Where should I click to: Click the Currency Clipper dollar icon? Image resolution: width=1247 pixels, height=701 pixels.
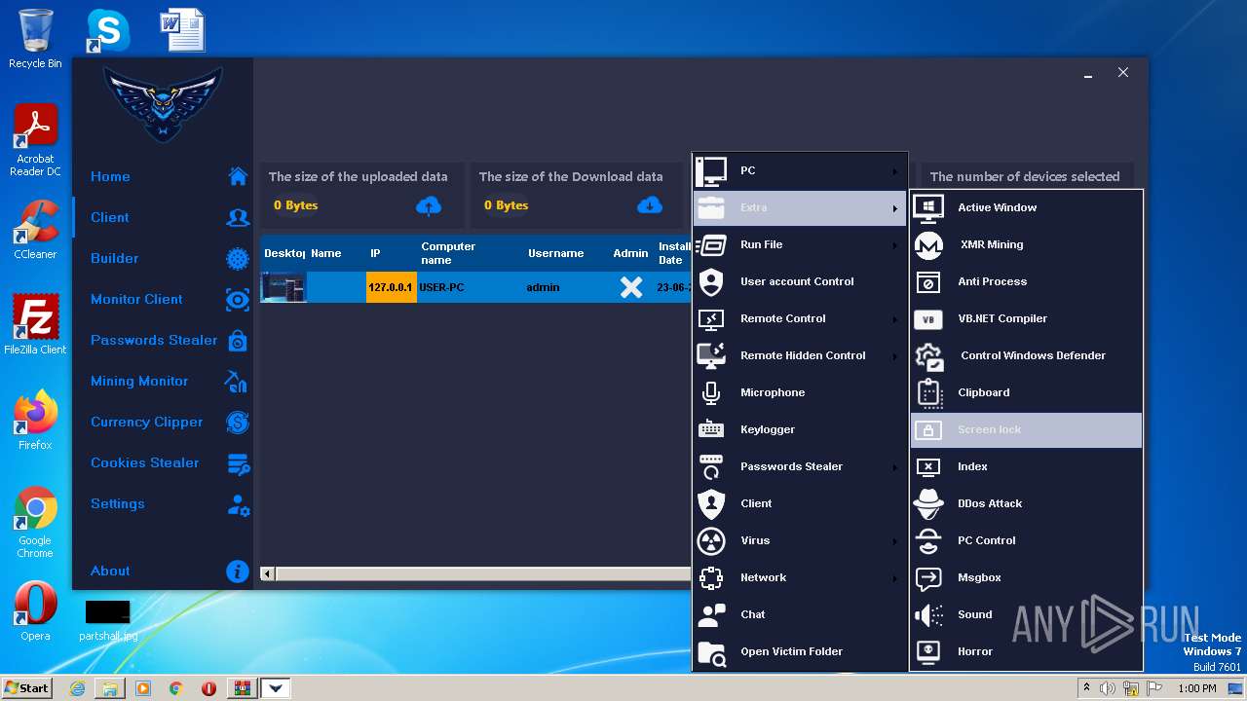[238, 422]
